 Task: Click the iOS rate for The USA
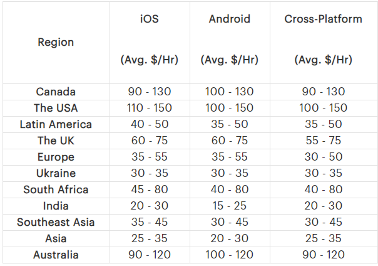pos(149,108)
